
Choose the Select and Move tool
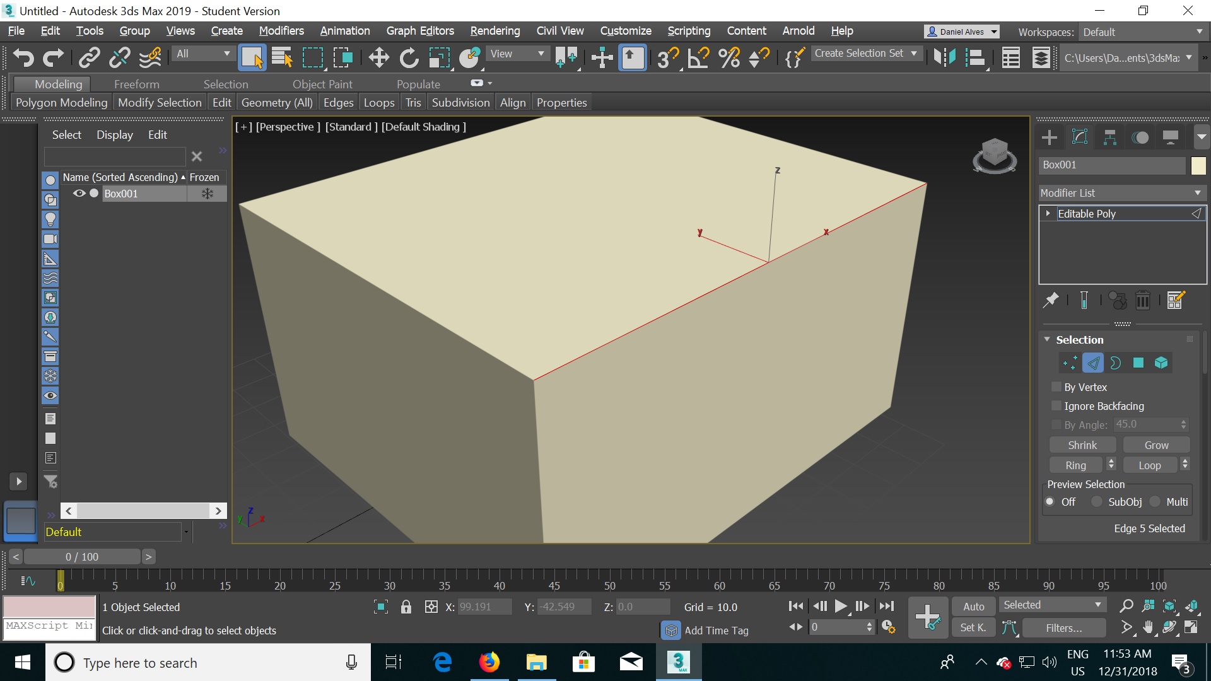(x=378, y=58)
